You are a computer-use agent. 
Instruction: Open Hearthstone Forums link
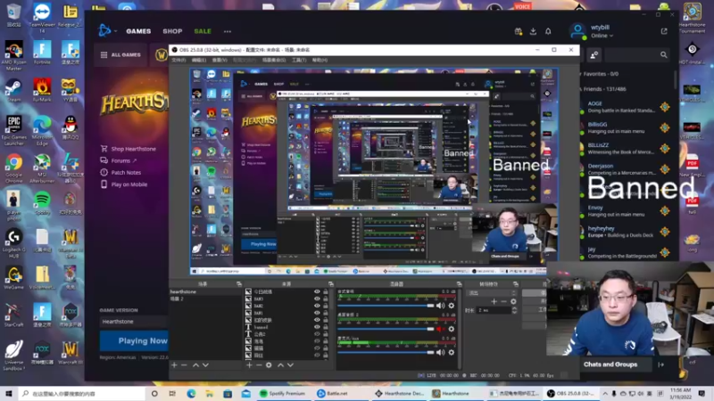tap(119, 160)
